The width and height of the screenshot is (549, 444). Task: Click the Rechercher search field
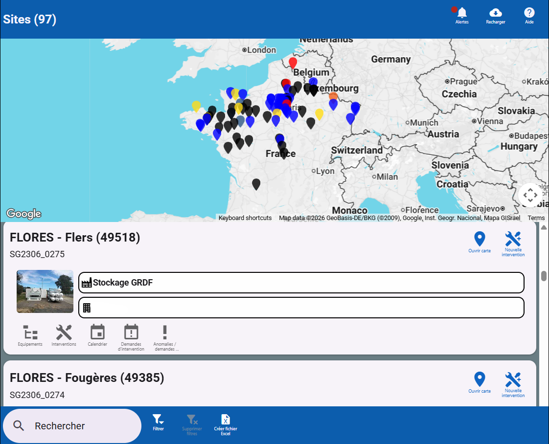72,425
